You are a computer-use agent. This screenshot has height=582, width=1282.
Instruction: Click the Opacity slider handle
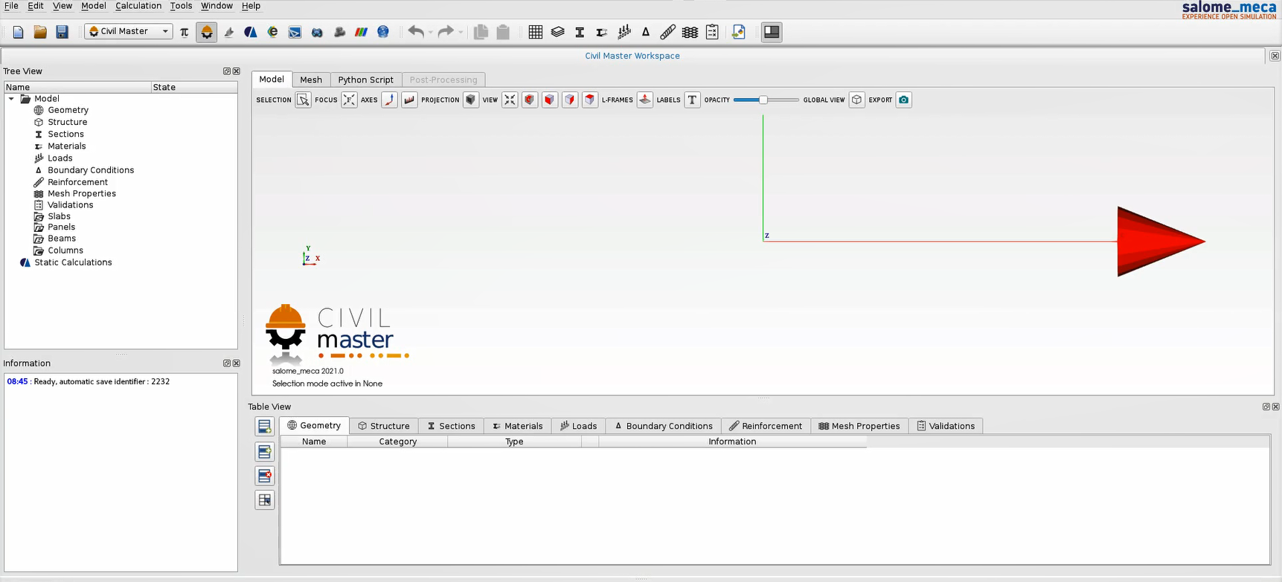[763, 100]
